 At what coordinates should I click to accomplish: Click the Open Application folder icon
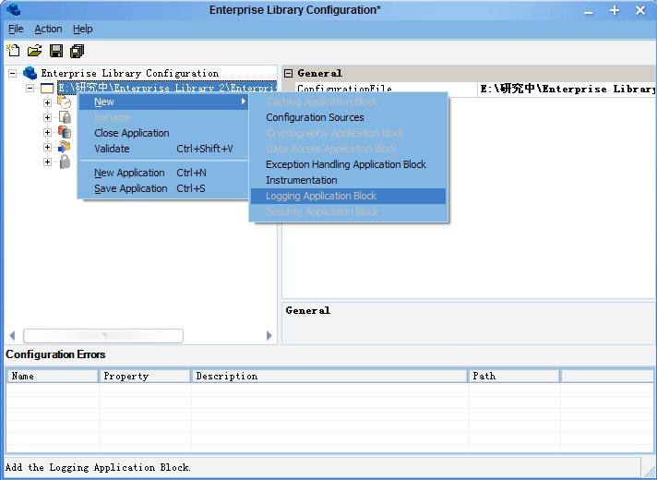[x=34, y=51]
